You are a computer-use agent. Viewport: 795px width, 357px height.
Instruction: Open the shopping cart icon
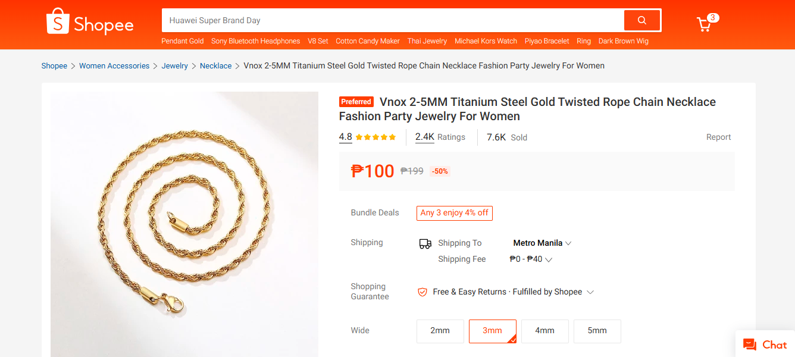(705, 23)
